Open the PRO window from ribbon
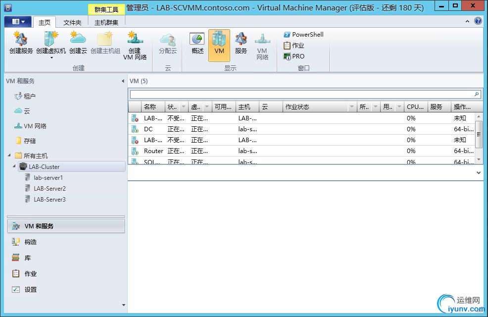The image size is (488, 317). pos(293,56)
